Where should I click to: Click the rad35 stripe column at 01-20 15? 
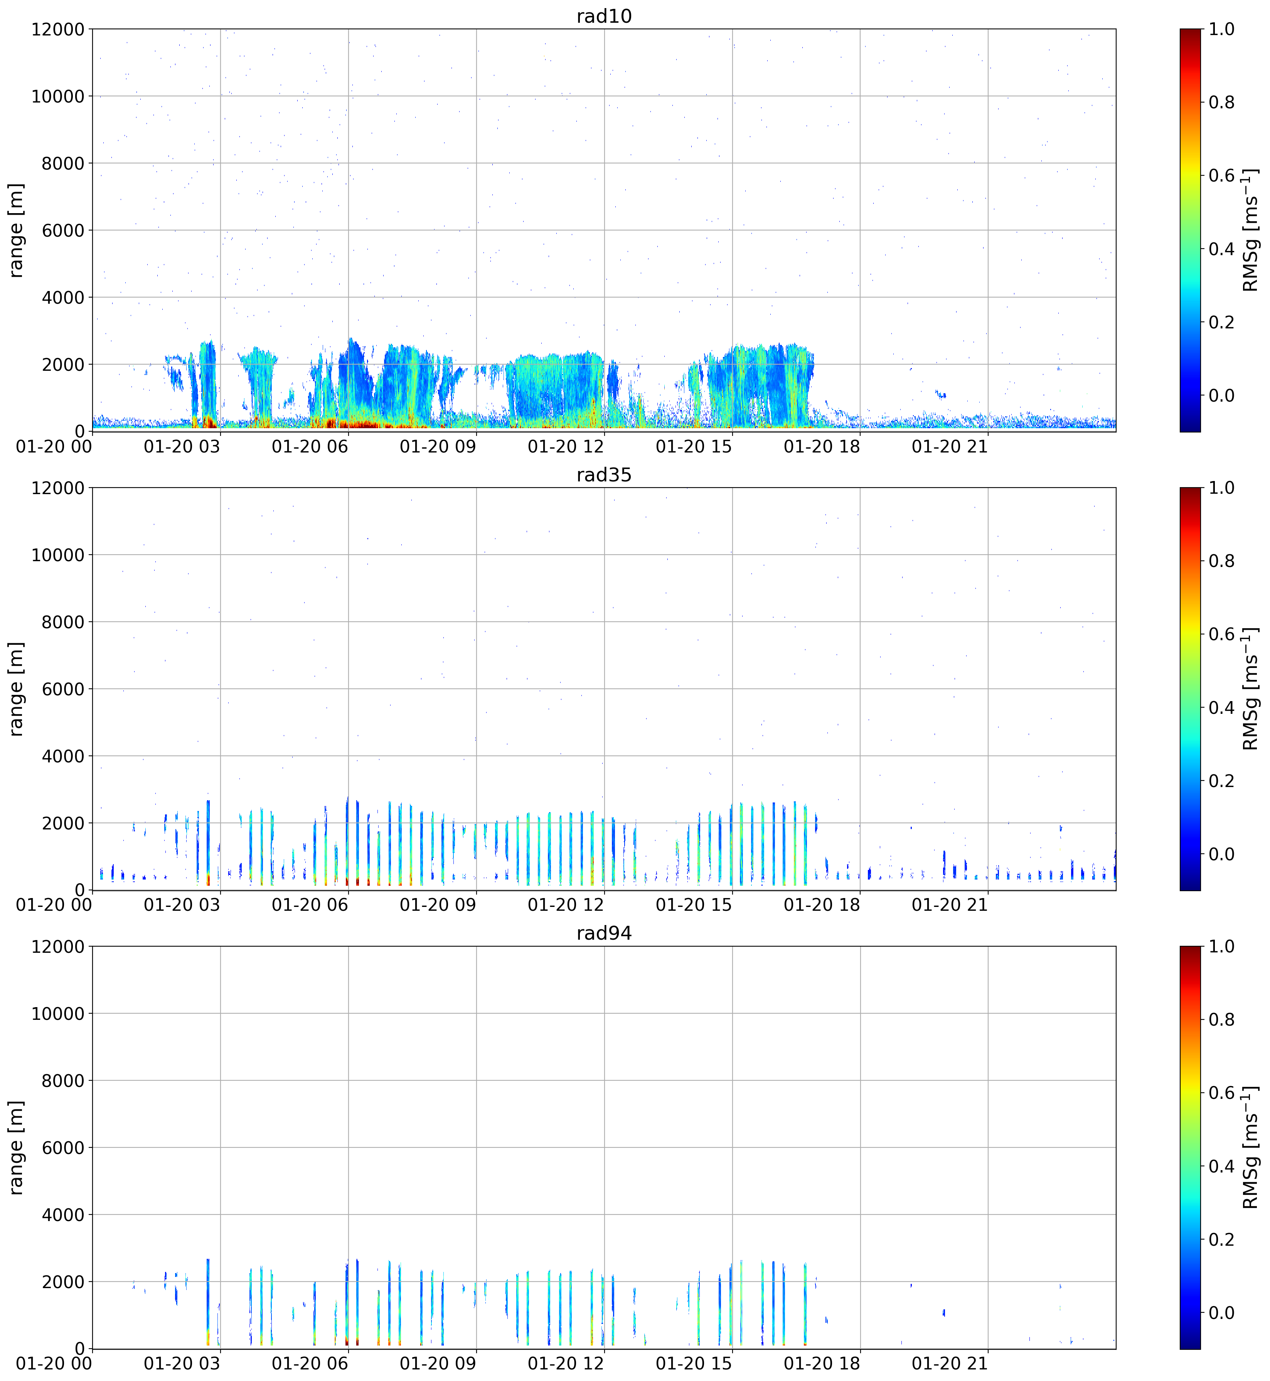tap(731, 845)
